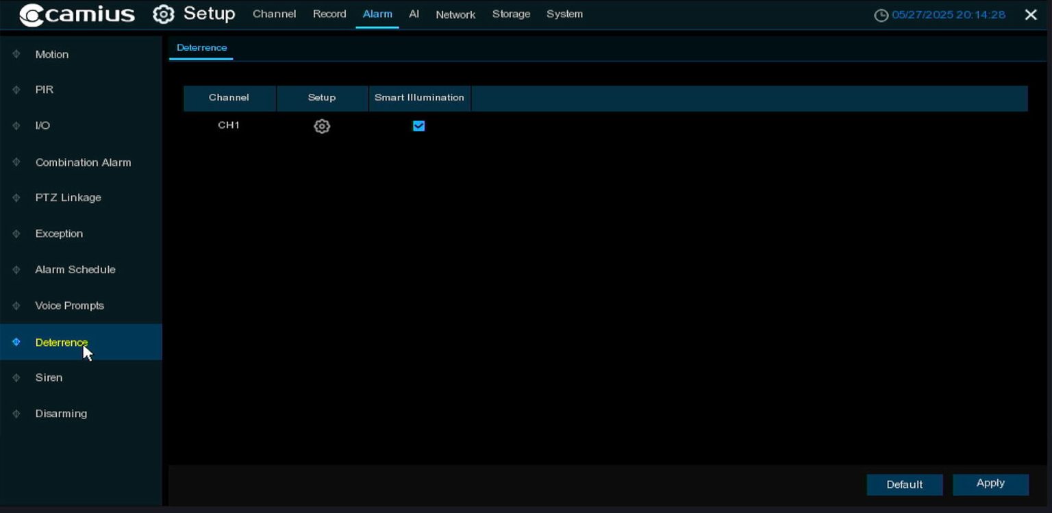Disable Smart Illumination for CH1
Viewport: 1052px width, 513px height.
(x=419, y=126)
